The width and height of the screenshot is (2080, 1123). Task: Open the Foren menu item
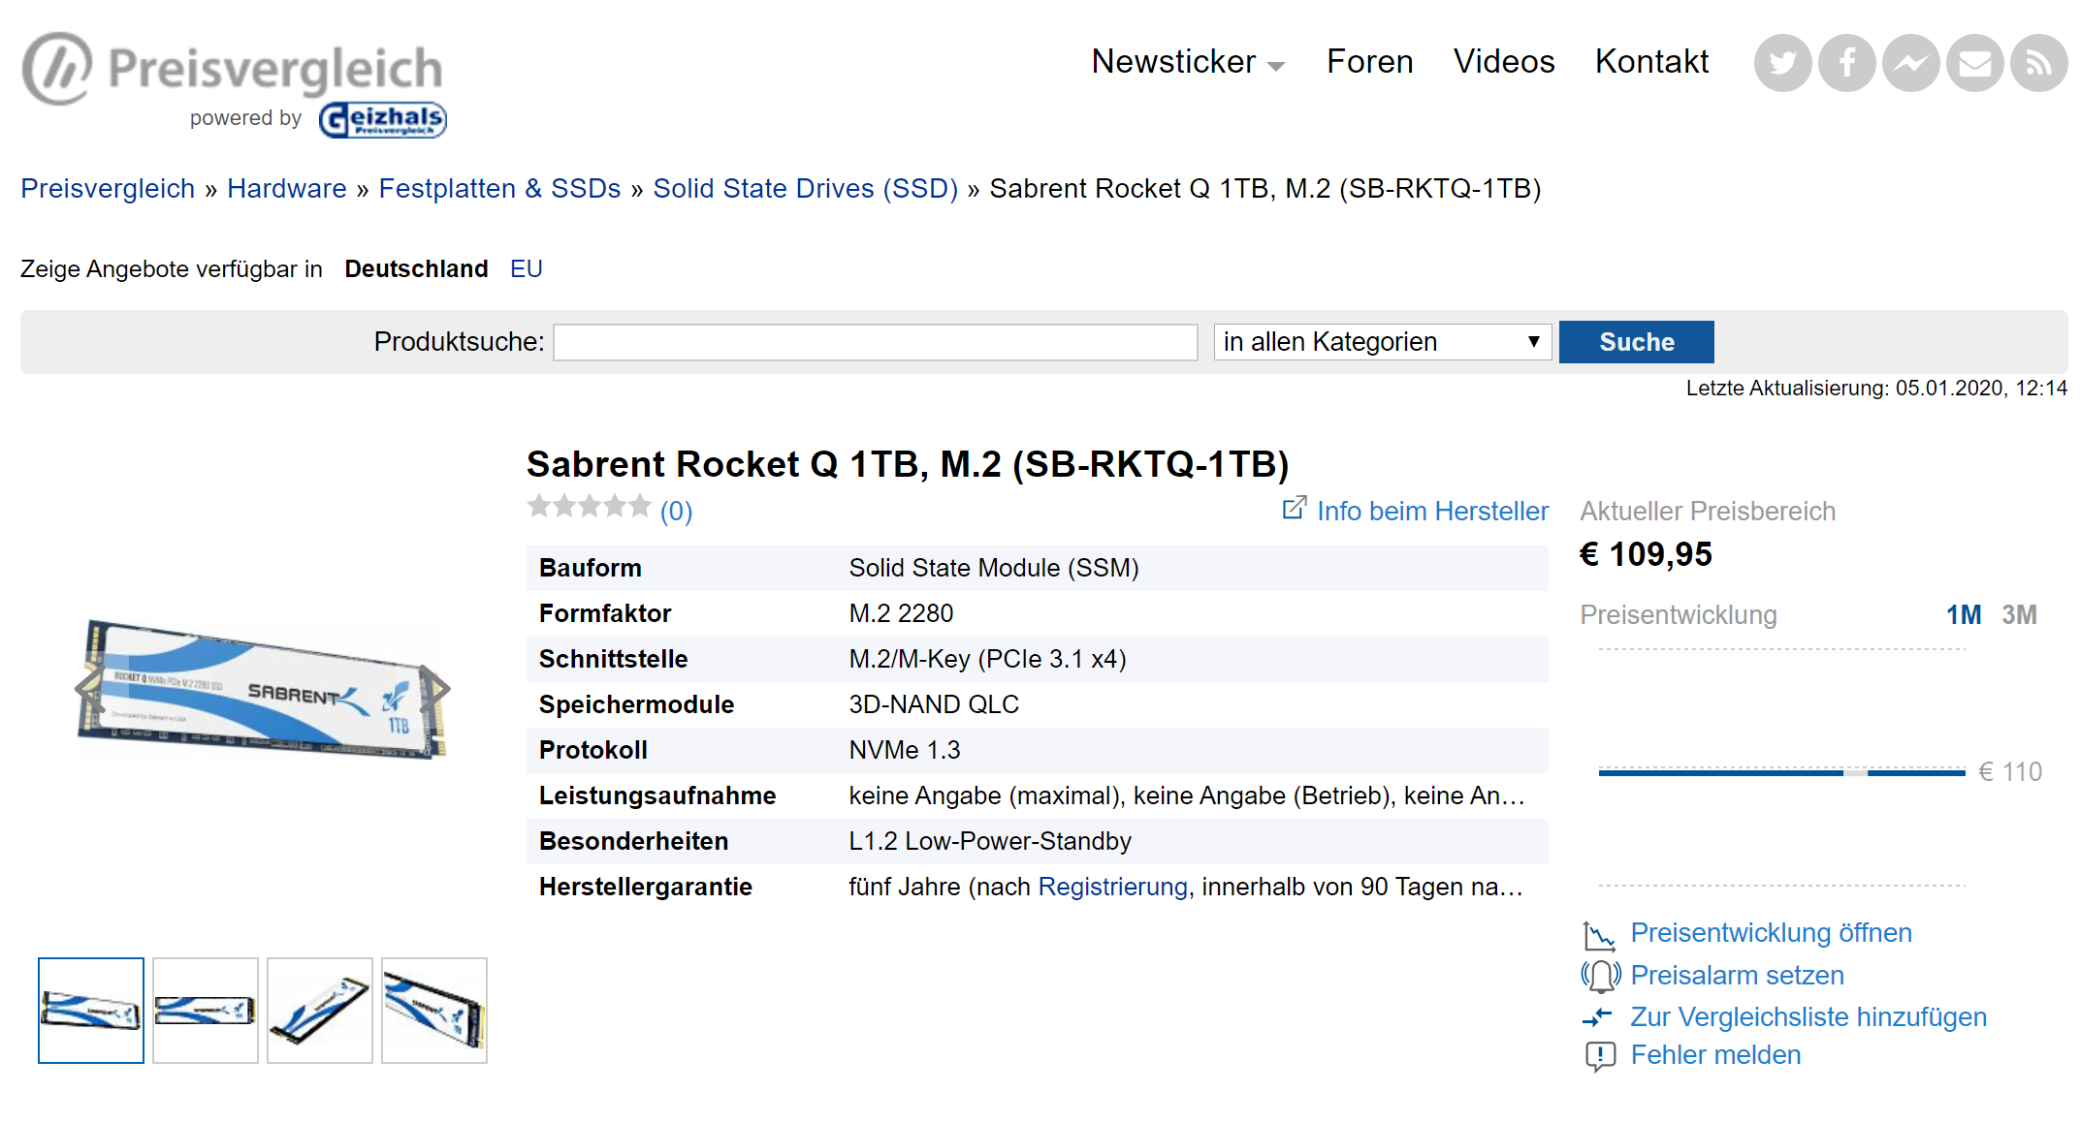1369,62
